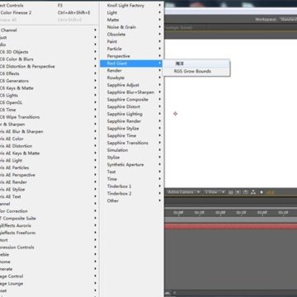The height and width of the screenshot is (297, 297).
Task: Open the Color Correction submenu
Action: pyautogui.click(x=49, y=211)
